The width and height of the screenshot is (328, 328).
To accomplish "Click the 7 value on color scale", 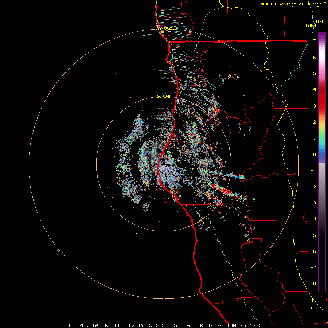I will pyautogui.click(x=315, y=41).
